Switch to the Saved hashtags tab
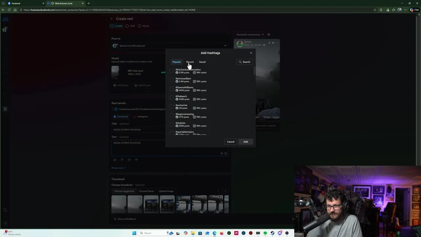Viewport: 421px width, 237px height. point(202,62)
